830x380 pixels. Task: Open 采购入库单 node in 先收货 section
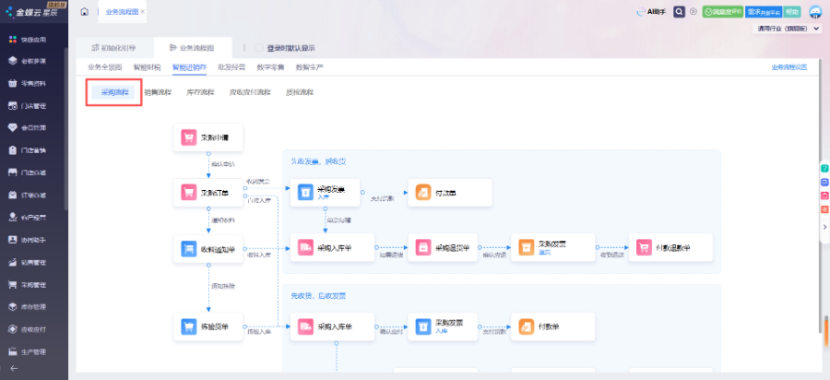332,327
